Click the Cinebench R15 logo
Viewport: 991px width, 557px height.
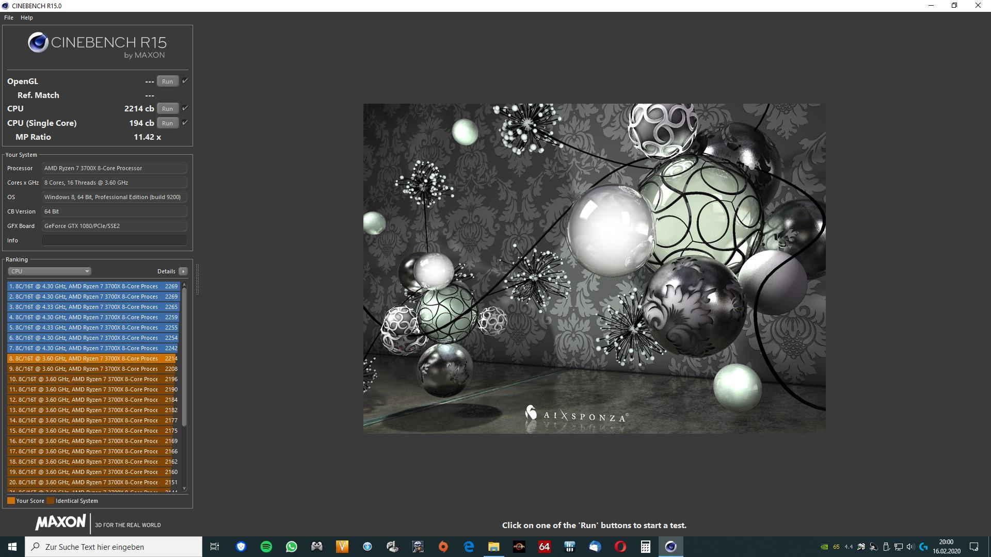click(x=98, y=45)
